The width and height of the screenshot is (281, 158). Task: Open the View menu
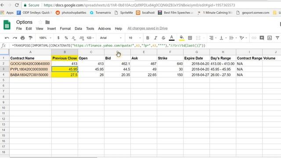pos(40,29)
